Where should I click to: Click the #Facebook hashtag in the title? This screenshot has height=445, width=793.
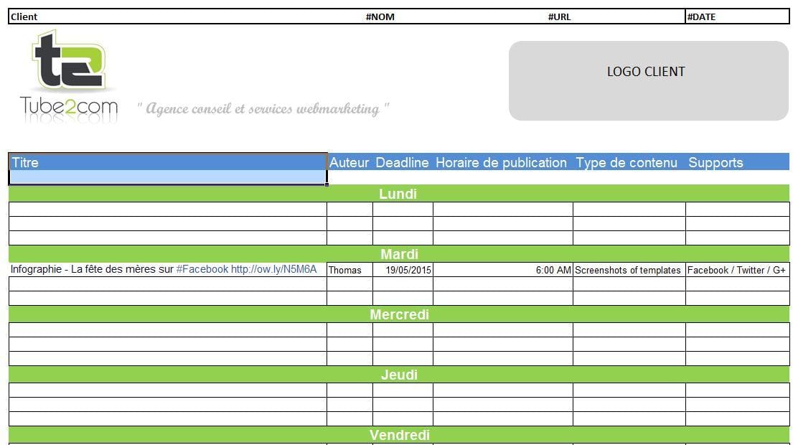tap(202, 270)
